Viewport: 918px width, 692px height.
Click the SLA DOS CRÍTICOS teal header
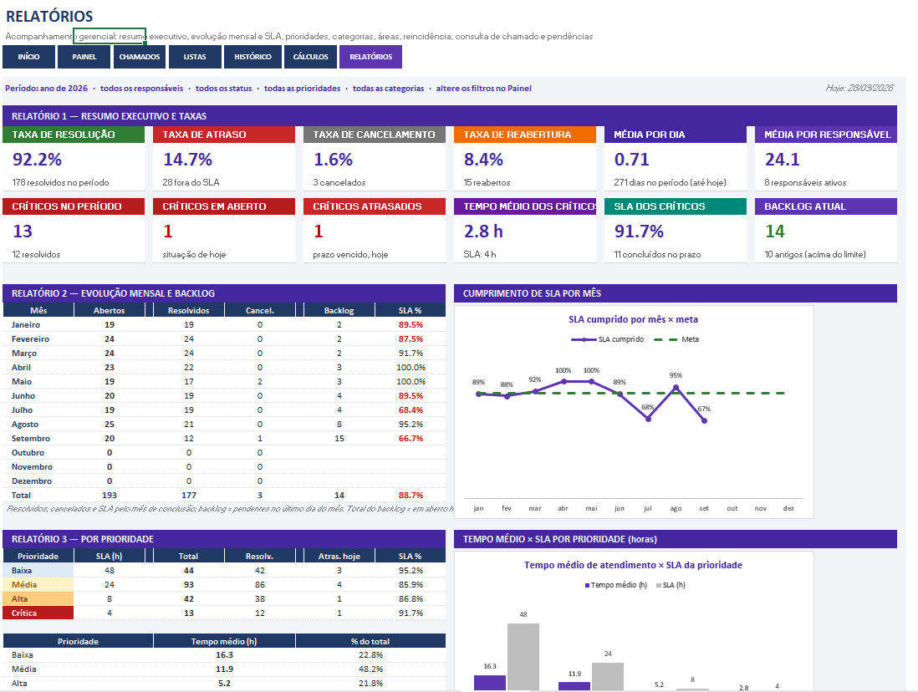[675, 206]
